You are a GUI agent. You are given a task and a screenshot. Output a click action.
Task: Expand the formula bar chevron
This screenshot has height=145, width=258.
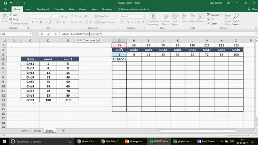tap(256, 34)
